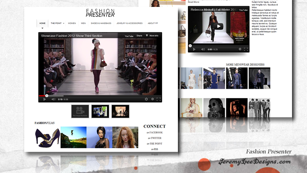Open blonde woman on chair thumbnail
This screenshot has width=307, height=173.
point(191,108)
